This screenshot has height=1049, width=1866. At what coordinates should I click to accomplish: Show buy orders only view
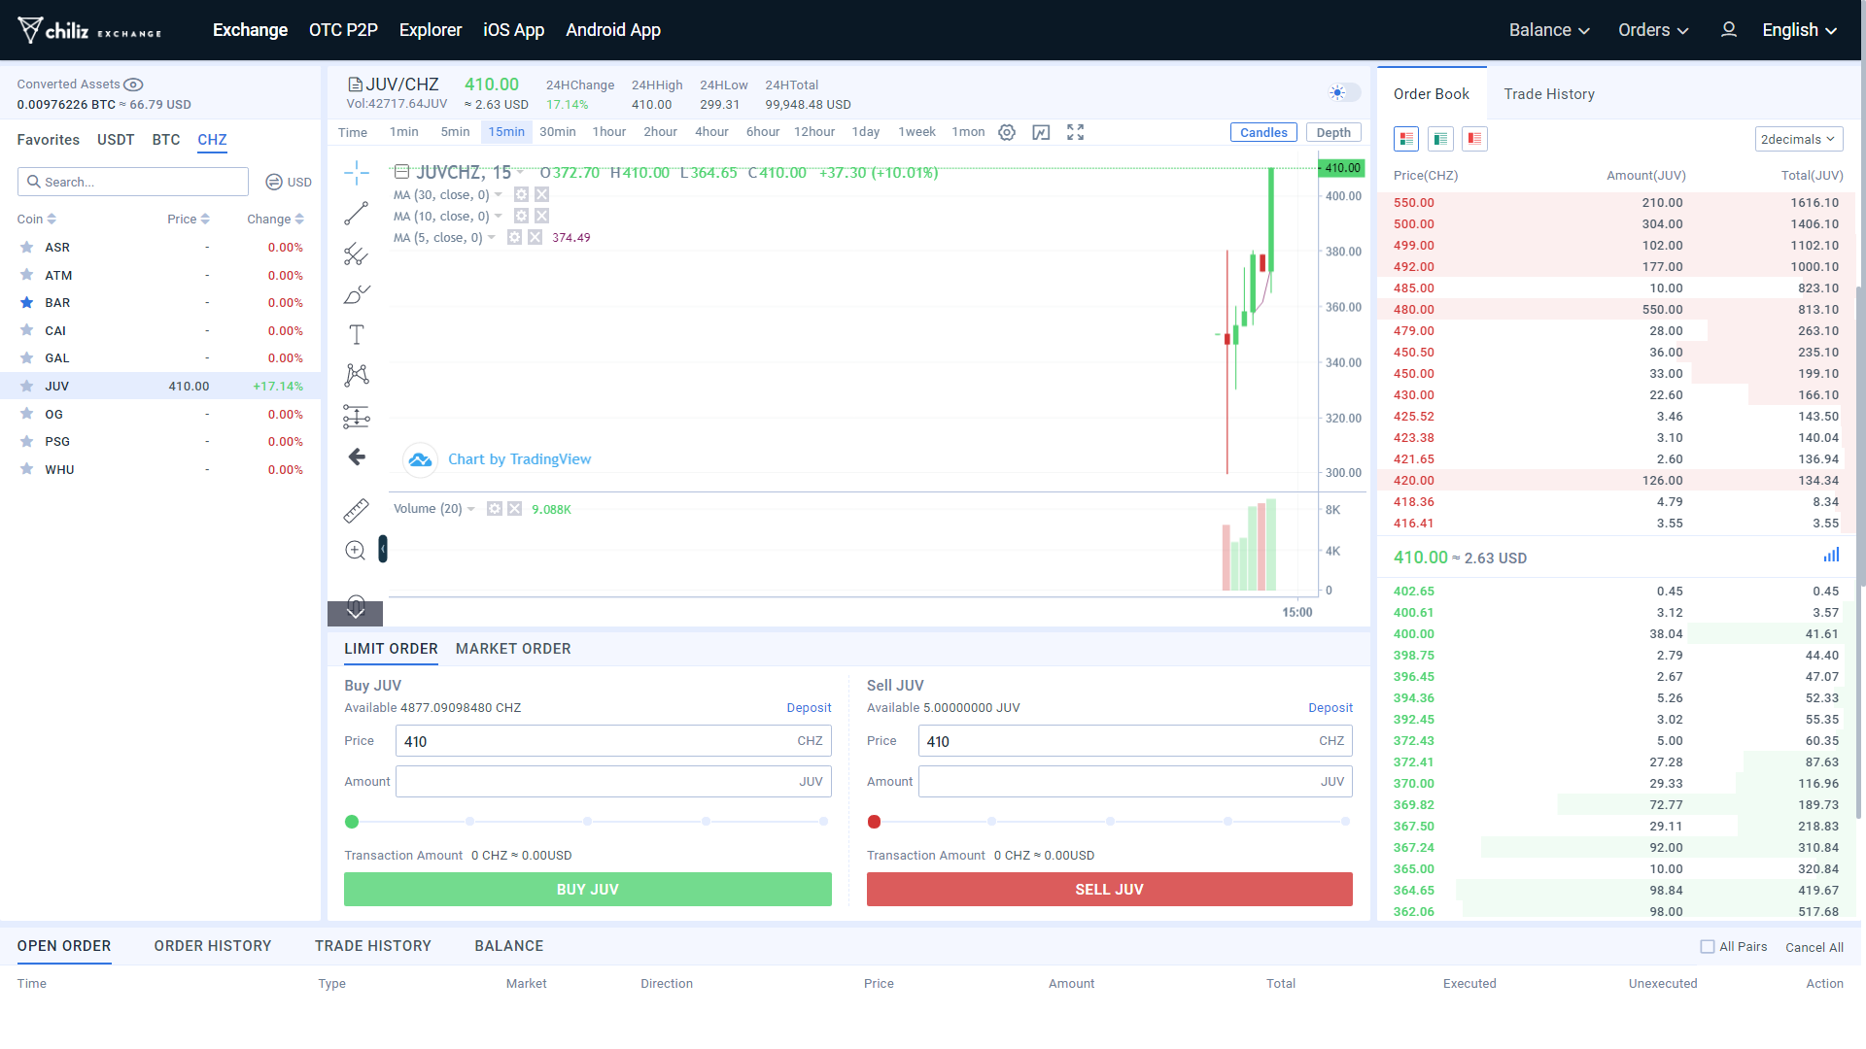(x=1440, y=139)
